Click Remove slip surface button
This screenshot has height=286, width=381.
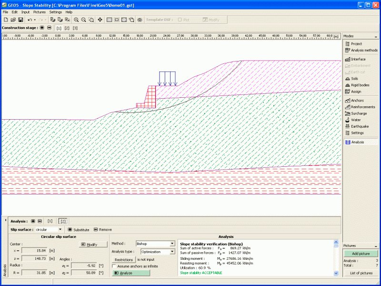[103, 230]
